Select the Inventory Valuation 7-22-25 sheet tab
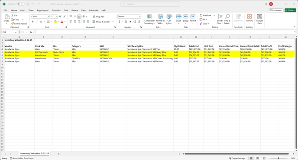The width and height of the screenshot is (298, 160). (34, 154)
